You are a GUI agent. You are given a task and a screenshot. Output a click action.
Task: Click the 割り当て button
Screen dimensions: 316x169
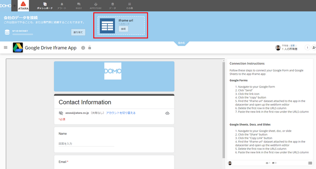tap(78, 32)
